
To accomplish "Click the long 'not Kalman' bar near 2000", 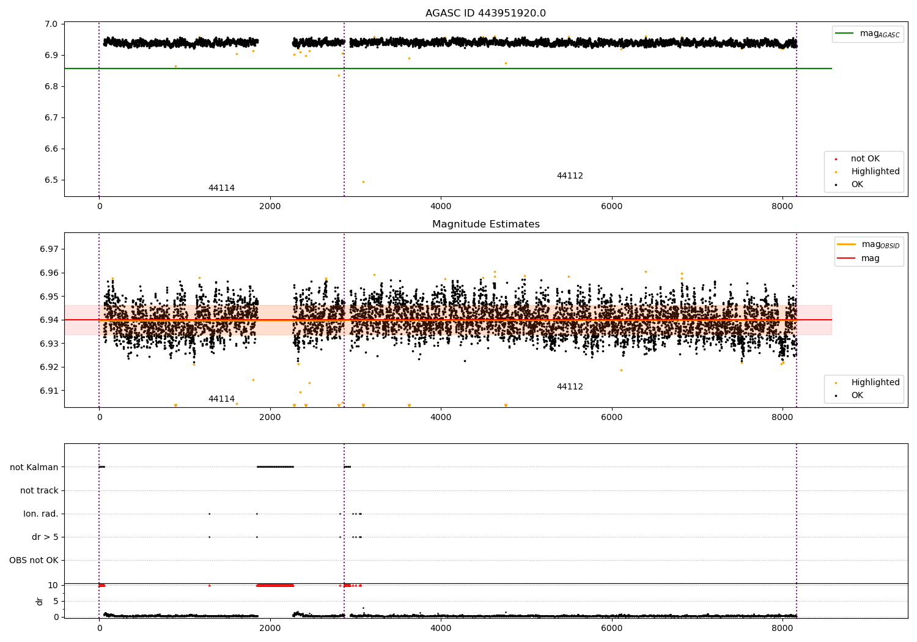I will click(x=275, y=467).
